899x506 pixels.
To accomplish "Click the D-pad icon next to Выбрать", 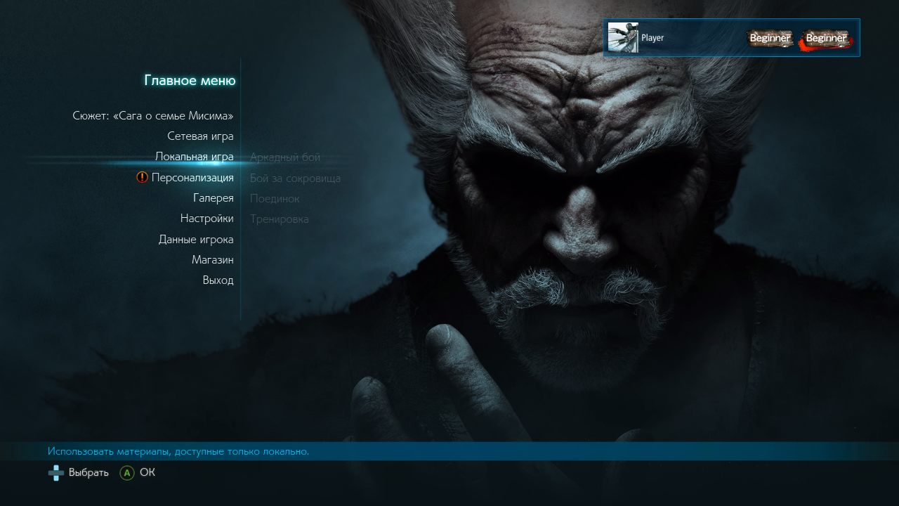I will 56,473.
